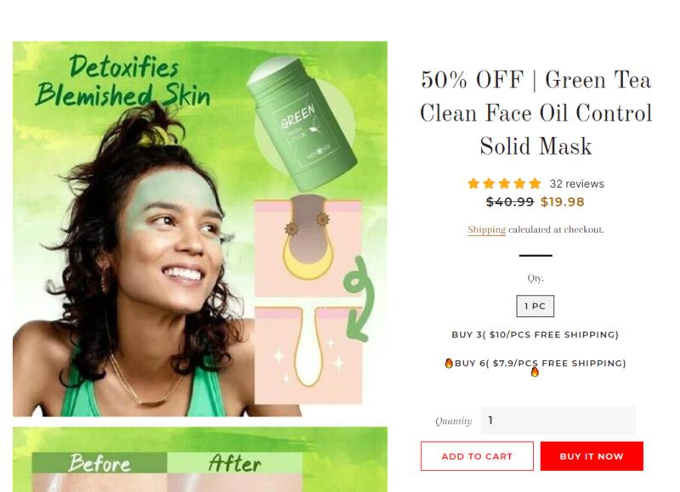Open the Shipping policy link
This screenshot has height=492, width=680.
486,229
